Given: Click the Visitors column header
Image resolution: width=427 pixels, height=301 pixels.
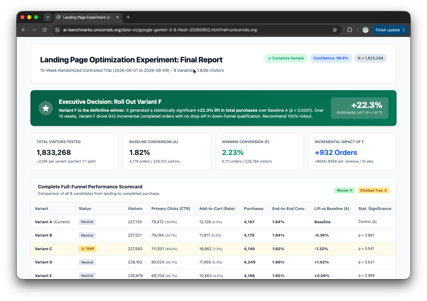Looking at the screenshot, I should tap(135, 208).
